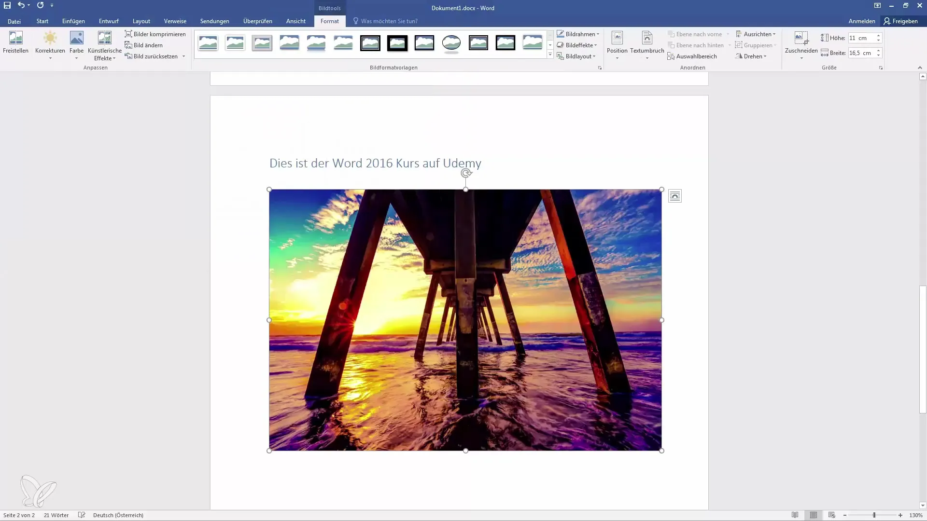Click Bild ändern
Image resolution: width=927 pixels, height=521 pixels.
(143, 45)
